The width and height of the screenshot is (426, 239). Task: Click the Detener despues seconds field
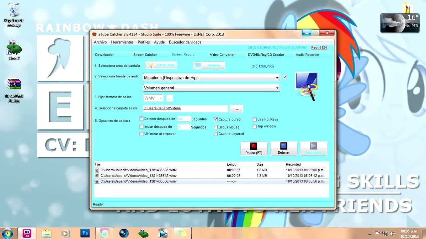pos(184,119)
